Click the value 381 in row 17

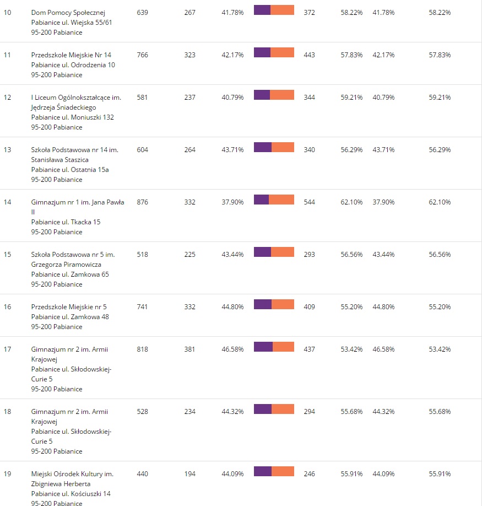(189, 349)
